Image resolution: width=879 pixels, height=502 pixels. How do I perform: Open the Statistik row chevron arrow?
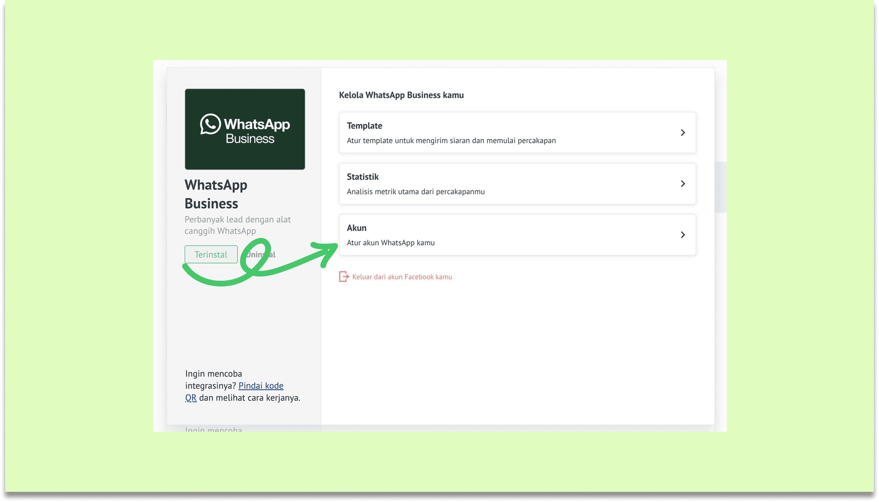tap(683, 184)
